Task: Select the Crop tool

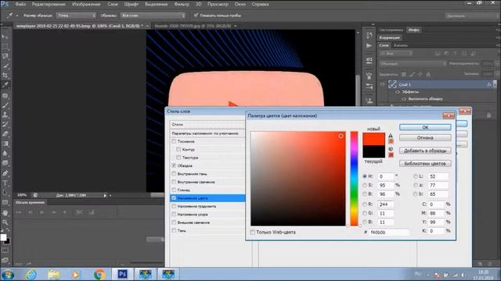Action: click(x=5, y=76)
